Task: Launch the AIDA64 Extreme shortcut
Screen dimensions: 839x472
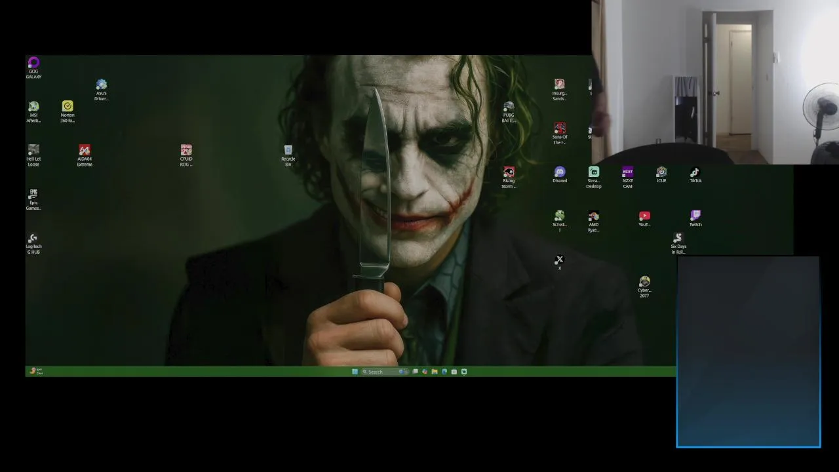Action: click(85, 155)
